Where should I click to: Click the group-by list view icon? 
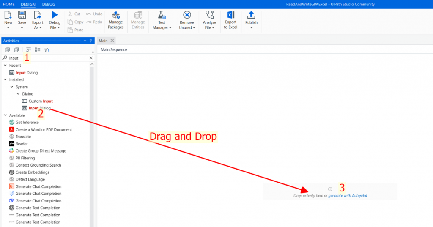pyautogui.click(x=37, y=50)
